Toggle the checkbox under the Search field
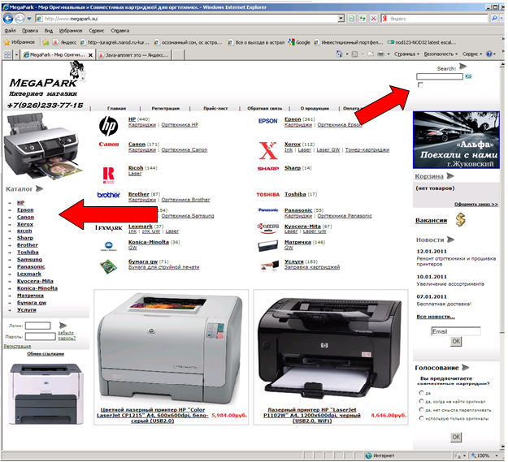Image resolution: width=508 pixels, height=462 pixels. 420,84
